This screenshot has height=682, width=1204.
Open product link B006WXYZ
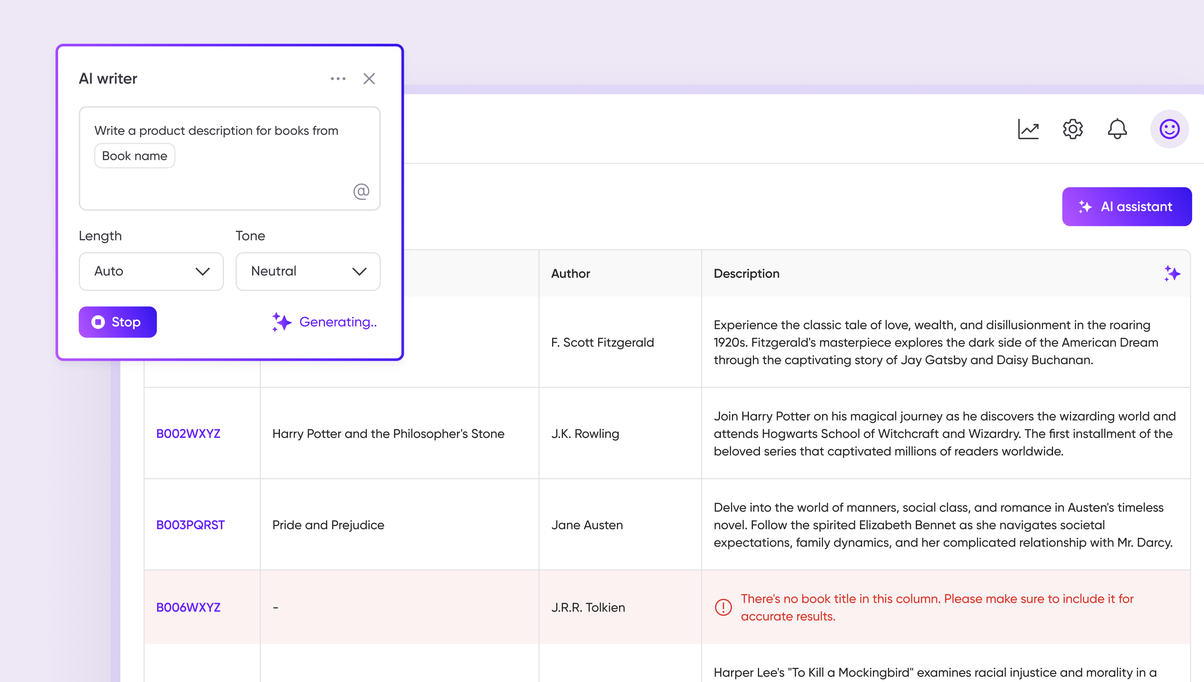click(x=188, y=608)
